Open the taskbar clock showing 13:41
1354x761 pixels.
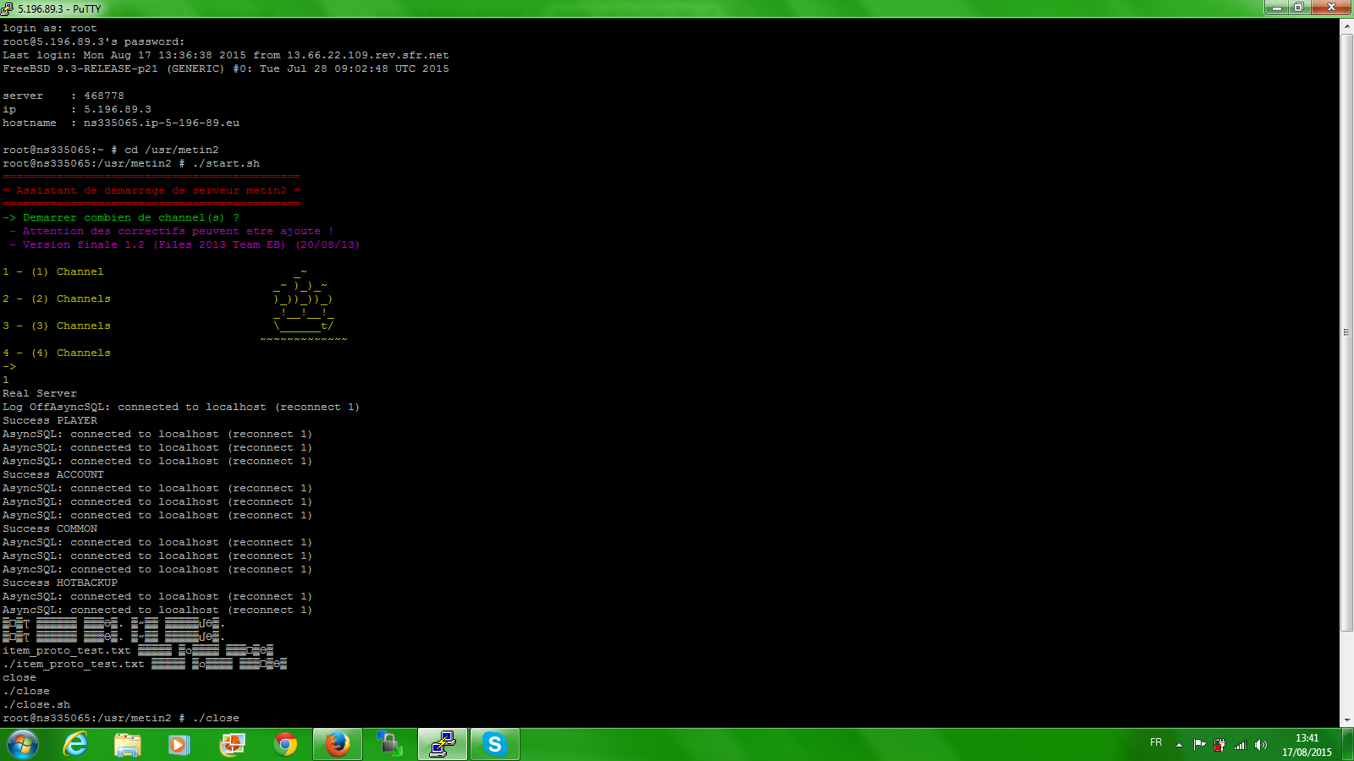(1307, 745)
